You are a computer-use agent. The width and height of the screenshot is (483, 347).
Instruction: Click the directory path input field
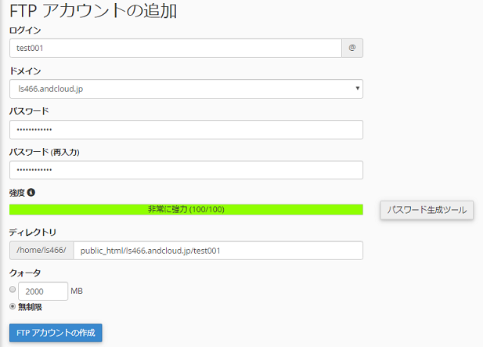click(x=218, y=251)
